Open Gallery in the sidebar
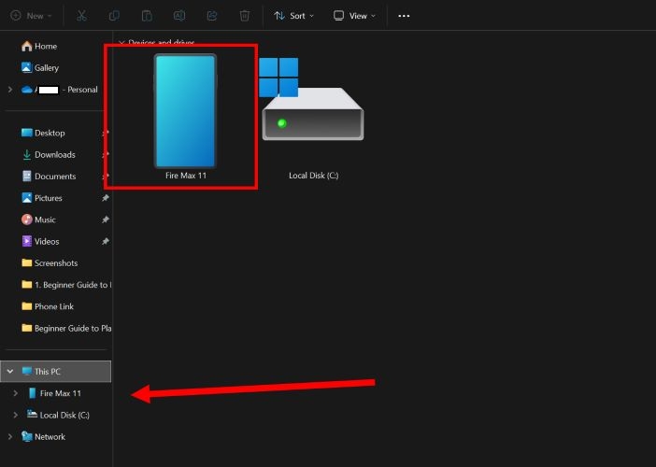 point(40,68)
